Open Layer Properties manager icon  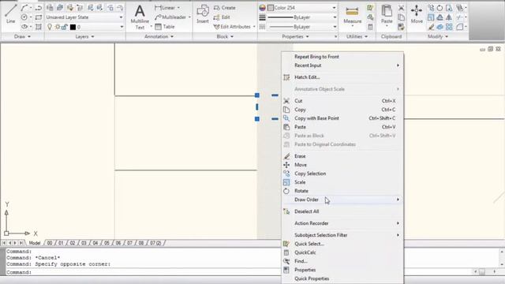coord(50,8)
